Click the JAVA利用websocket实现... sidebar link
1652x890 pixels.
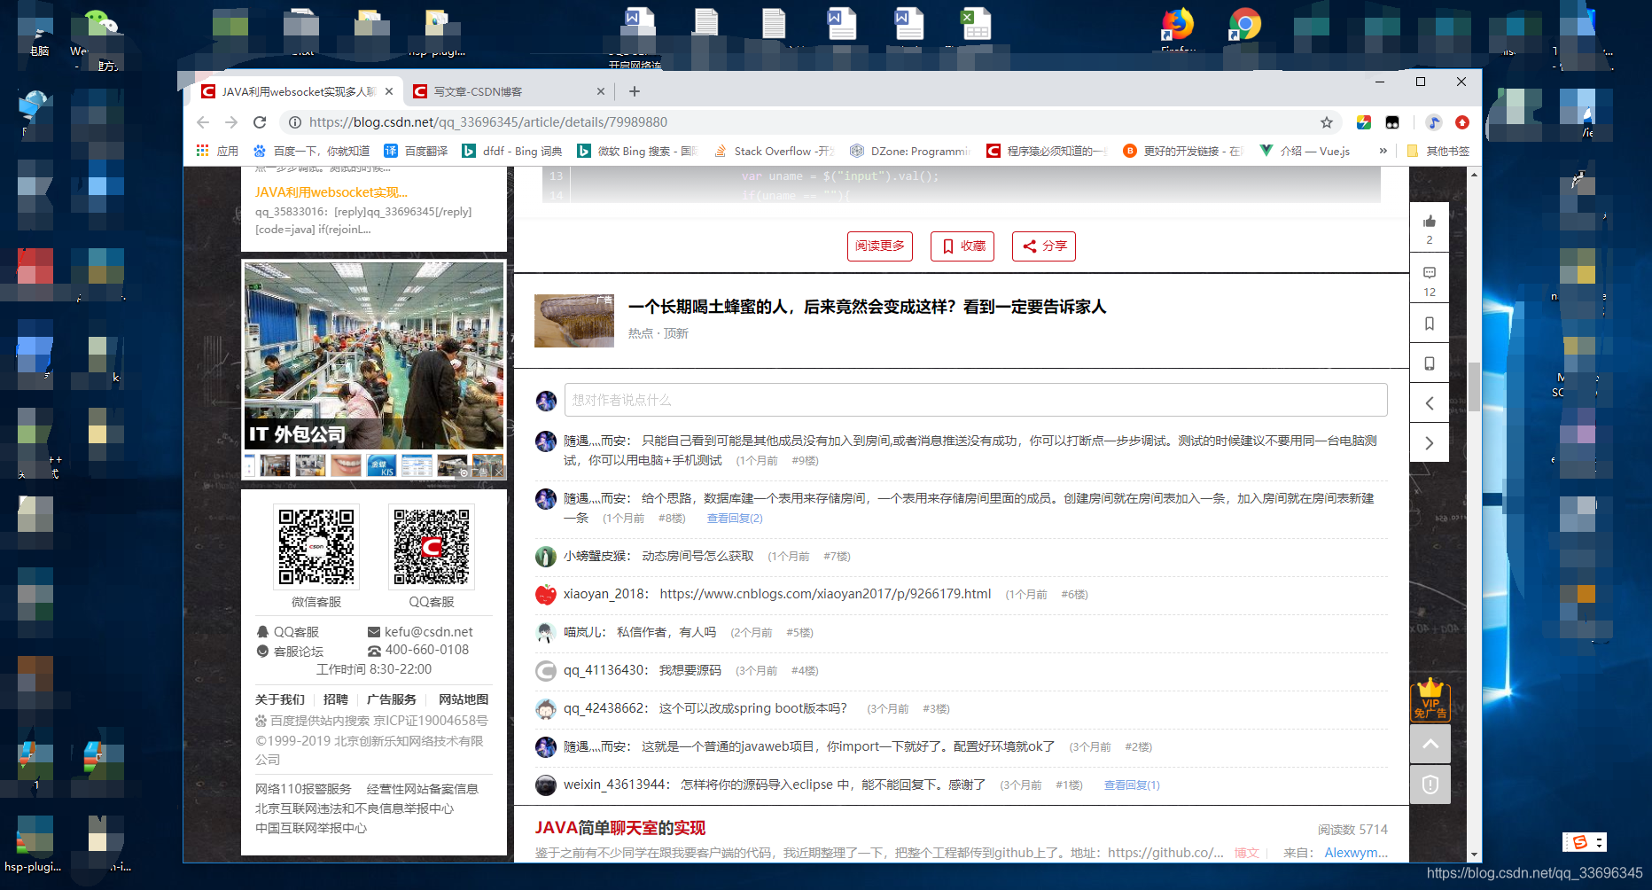tap(331, 192)
